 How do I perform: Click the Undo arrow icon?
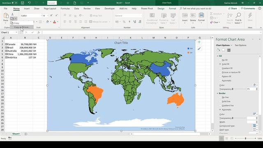click(x=29, y=3)
